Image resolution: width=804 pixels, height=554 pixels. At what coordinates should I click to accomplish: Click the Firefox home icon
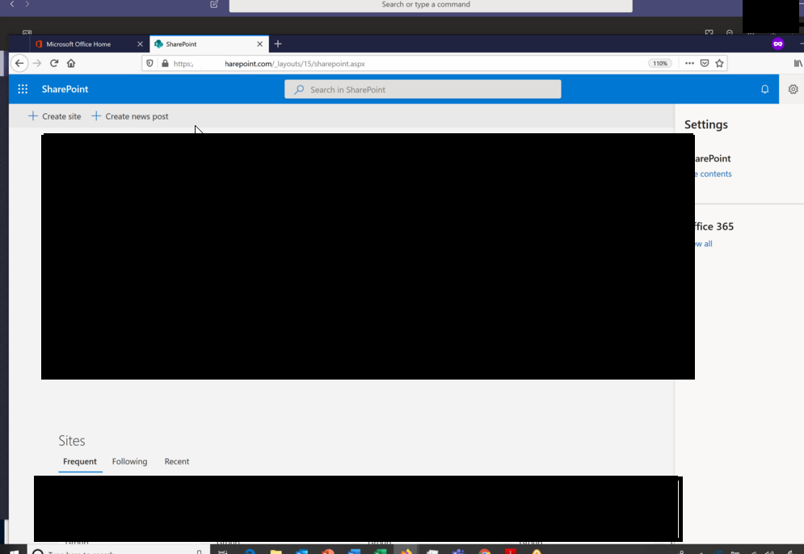click(71, 63)
